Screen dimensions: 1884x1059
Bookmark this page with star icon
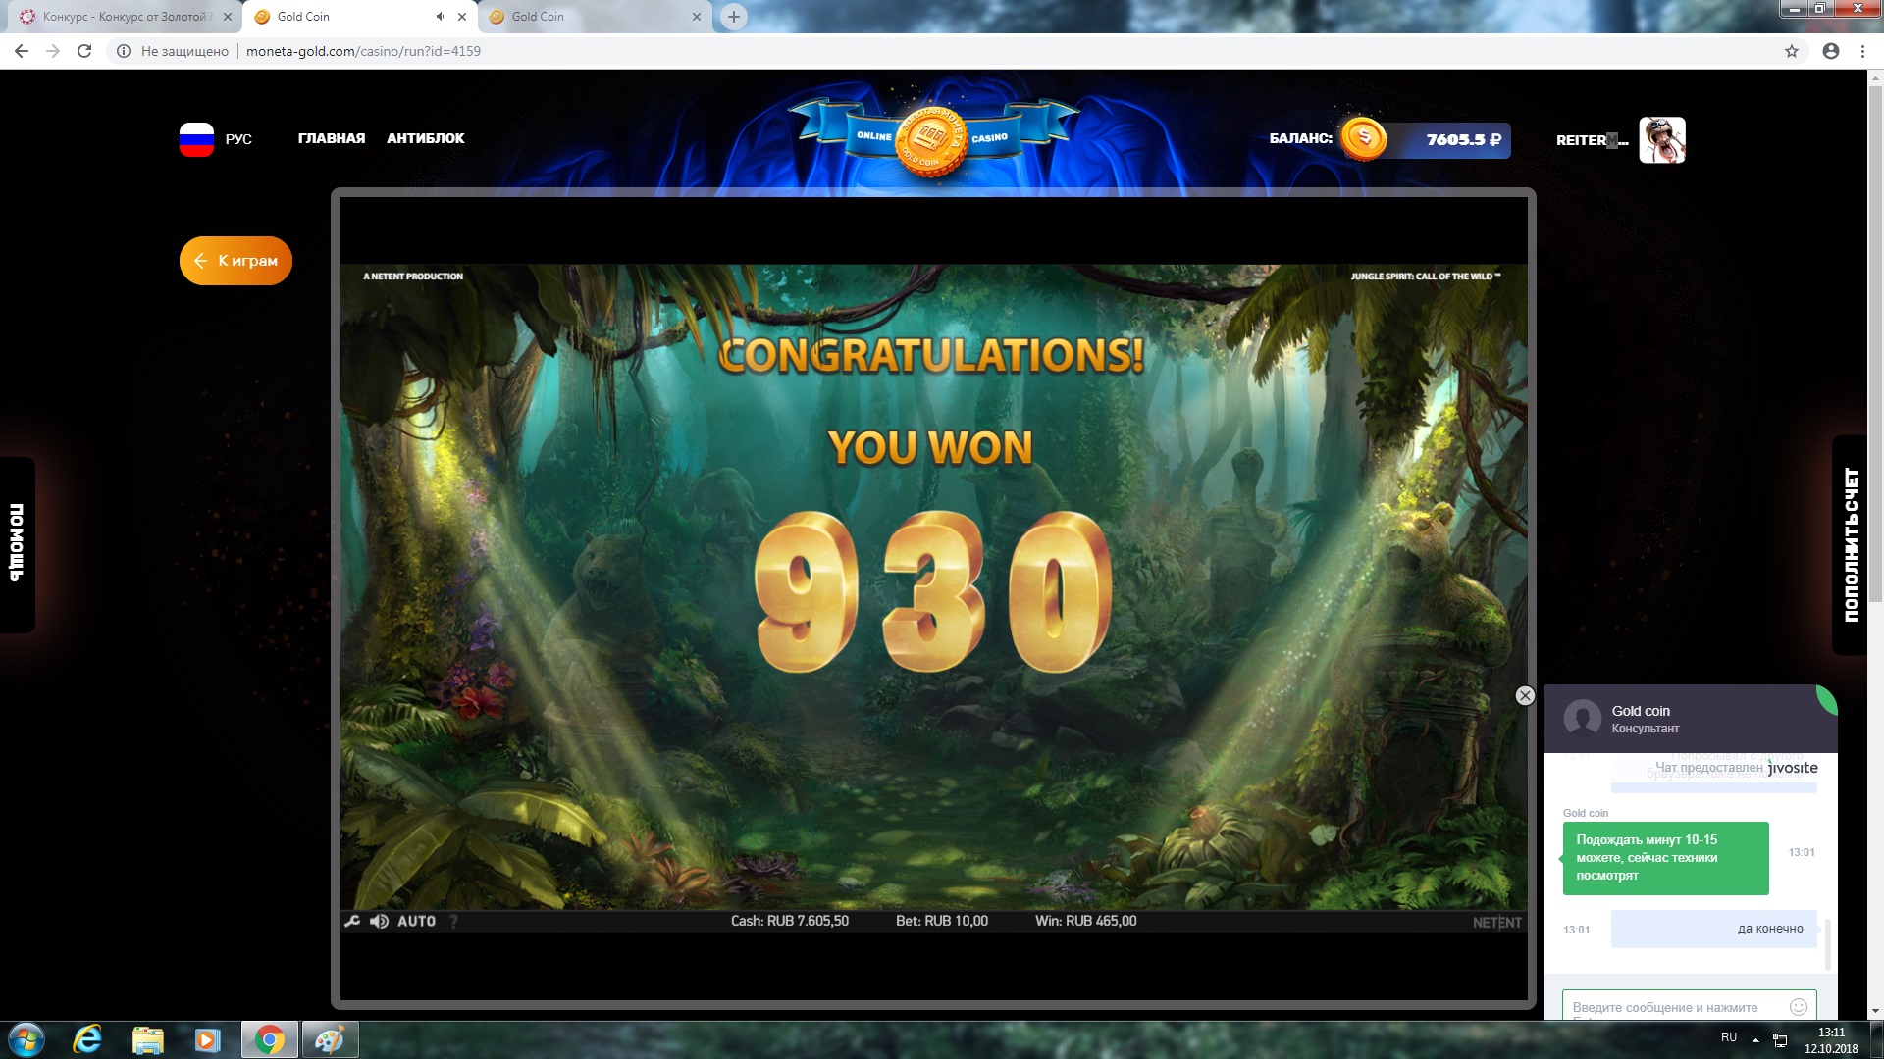pos(1791,51)
